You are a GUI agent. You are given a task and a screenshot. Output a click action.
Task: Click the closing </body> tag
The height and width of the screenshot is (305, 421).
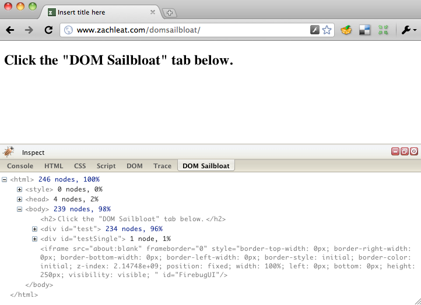click(39, 285)
